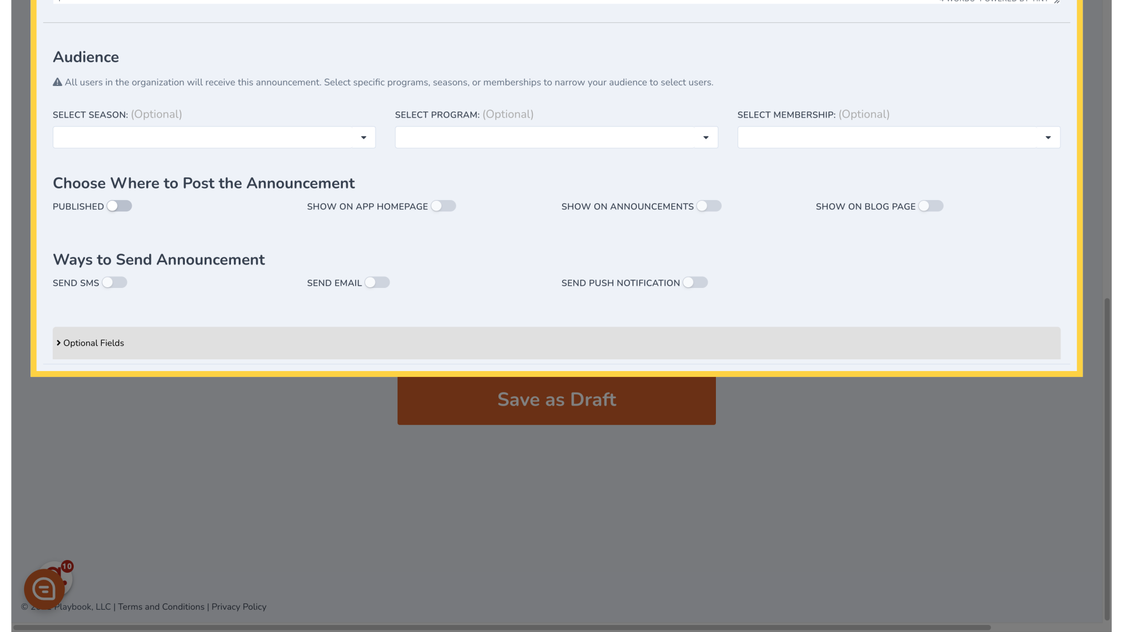Click the chevron on SELECT SEASON field
Viewport: 1123px width, 632px height.
click(363, 138)
